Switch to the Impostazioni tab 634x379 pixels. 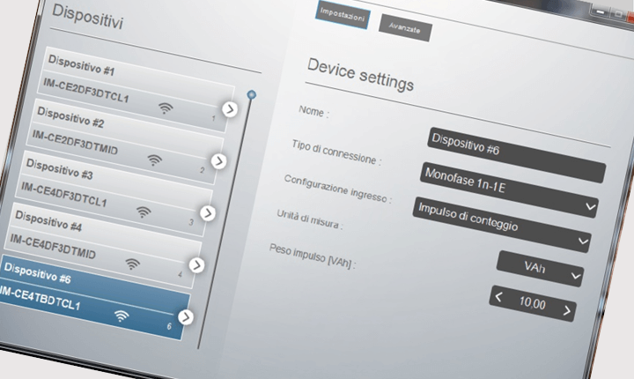[344, 16]
